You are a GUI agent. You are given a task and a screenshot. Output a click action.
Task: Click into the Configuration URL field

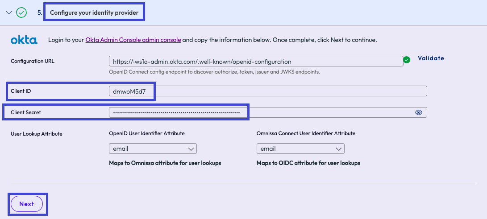tap(256, 61)
